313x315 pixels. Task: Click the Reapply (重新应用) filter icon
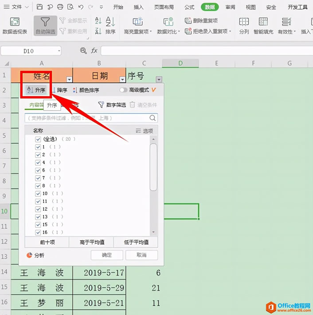point(63,31)
